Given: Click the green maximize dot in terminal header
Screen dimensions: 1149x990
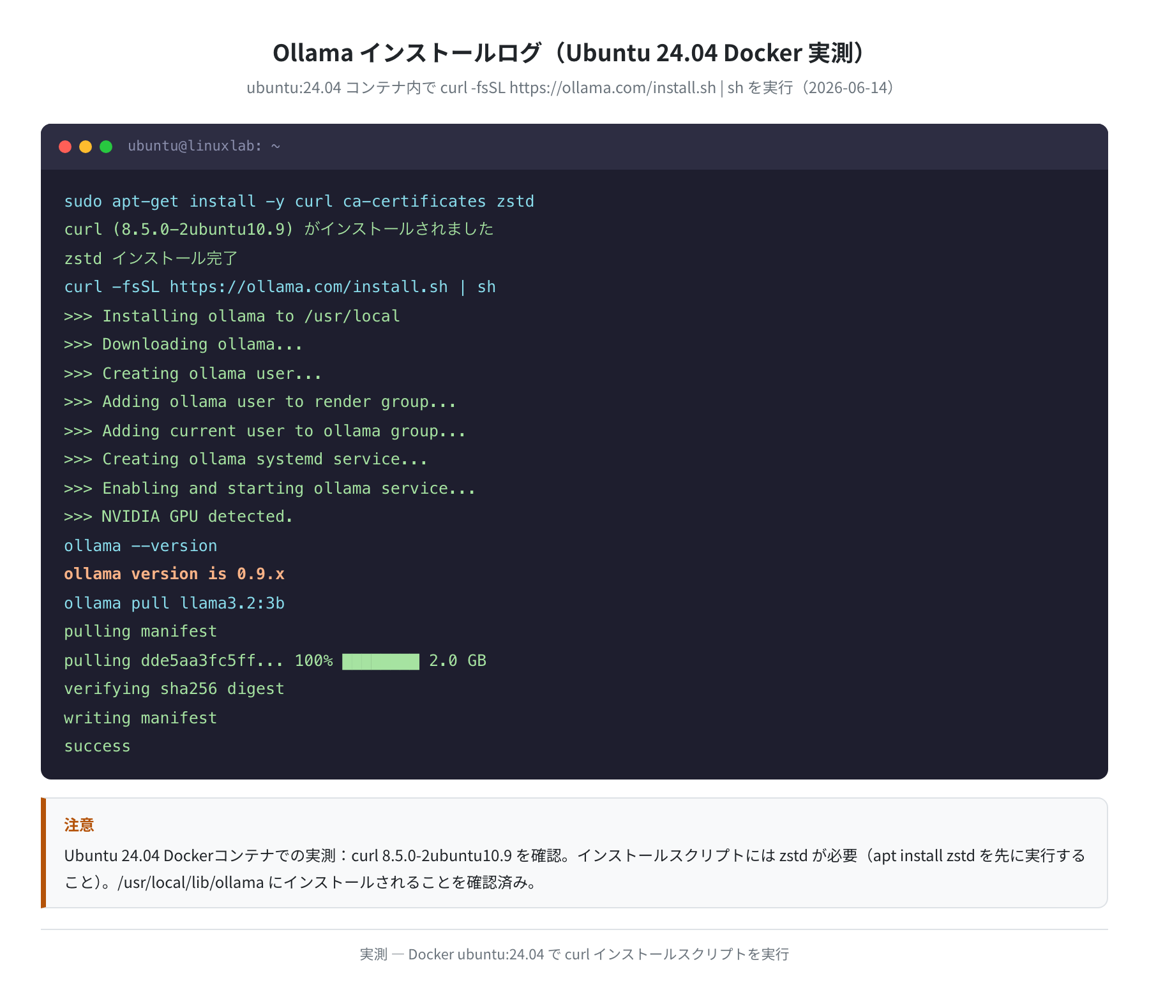Looking at the screenshot, I should coord(106,147).
